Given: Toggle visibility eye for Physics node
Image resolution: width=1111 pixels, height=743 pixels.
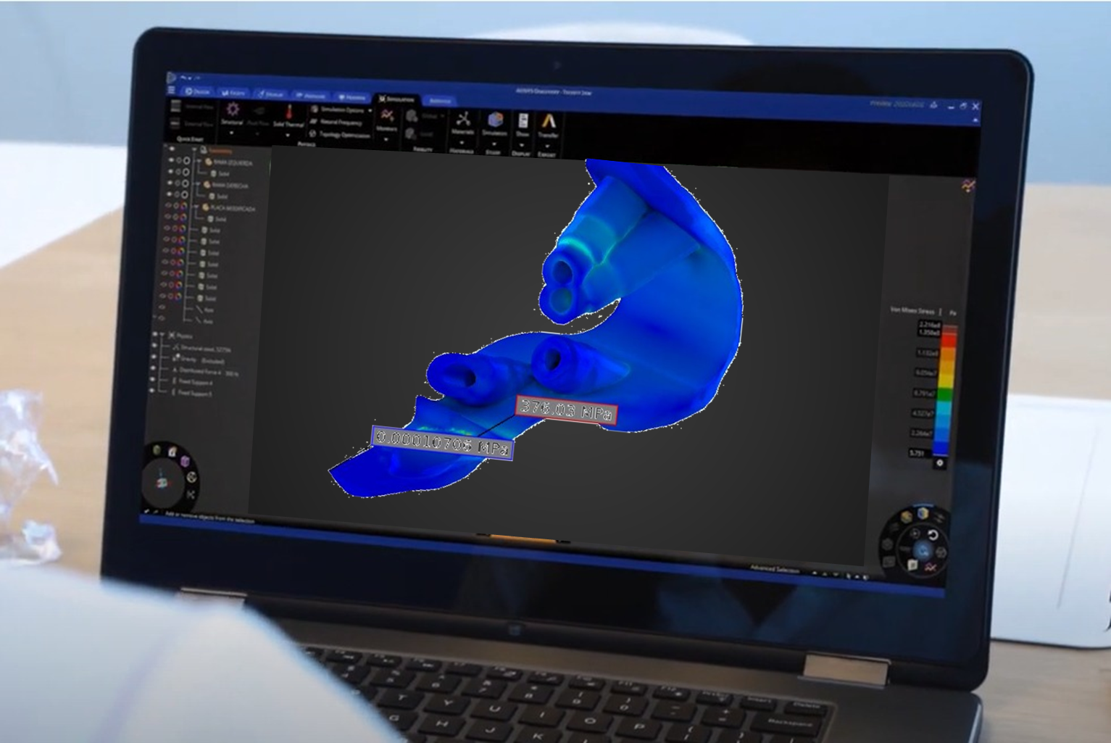Looking at the screenshot, I should pos(154,336).
